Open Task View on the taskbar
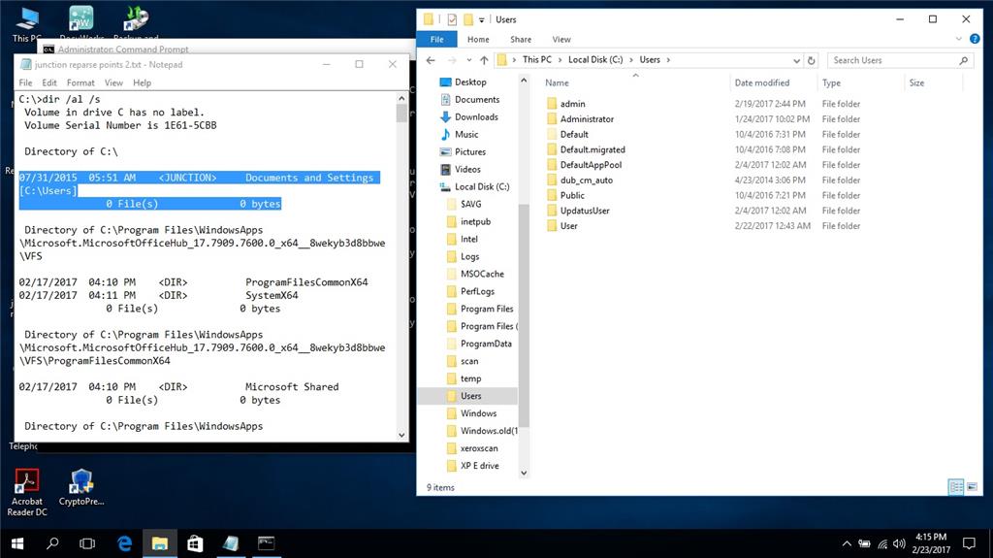The height and width of the screenshot is (558, 993). (x=87, y=543)
